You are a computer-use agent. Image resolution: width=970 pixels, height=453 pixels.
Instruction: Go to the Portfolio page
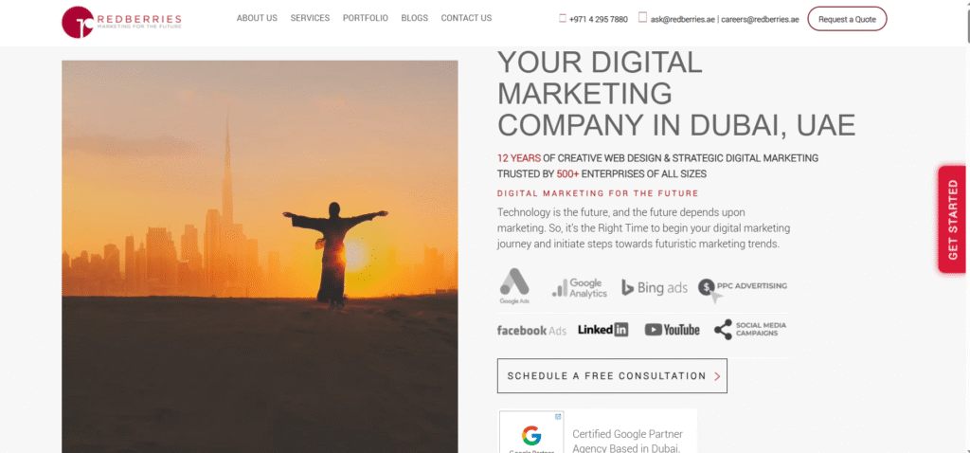[x=366, y=18]
